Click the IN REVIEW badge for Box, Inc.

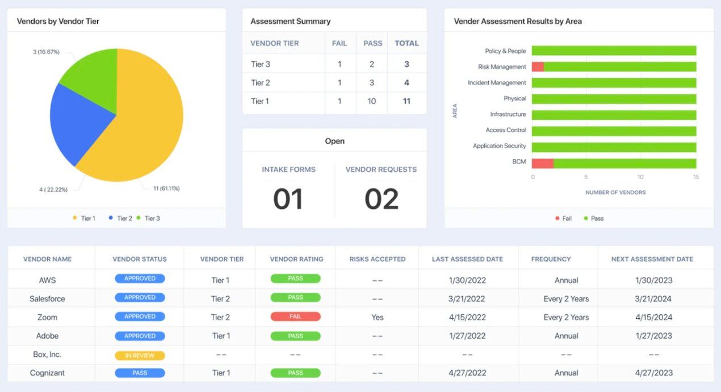[x=140, y=354]
